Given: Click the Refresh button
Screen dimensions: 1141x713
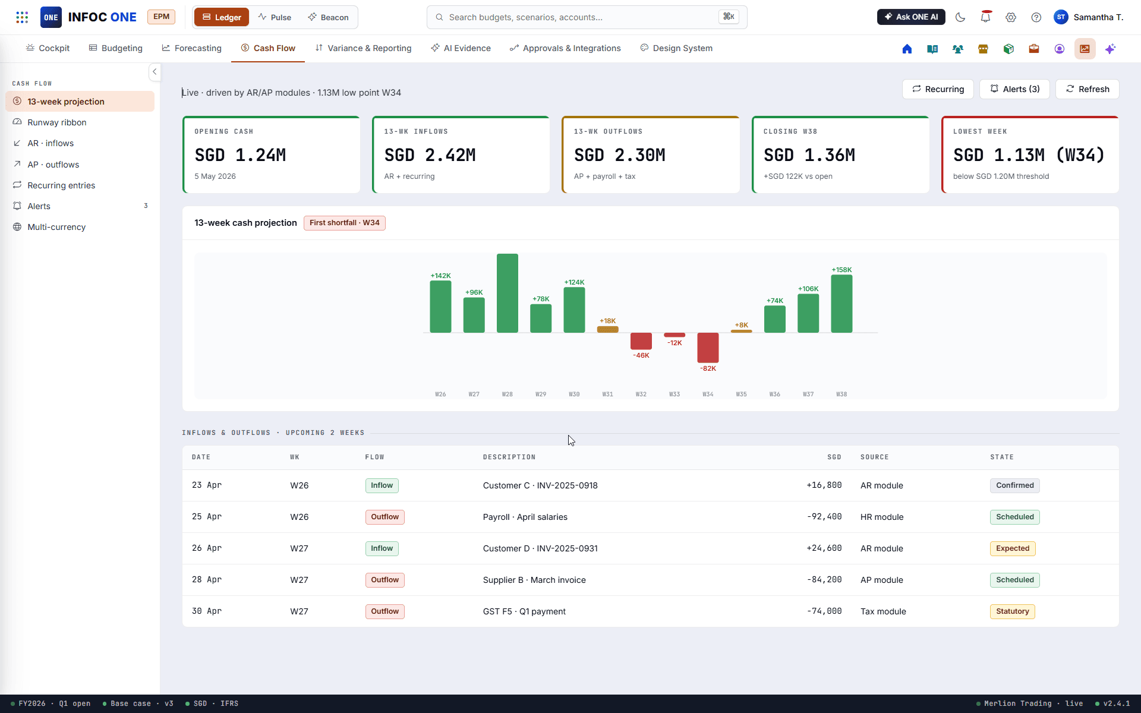Looking at the screenshot, I should point(1088,89).
